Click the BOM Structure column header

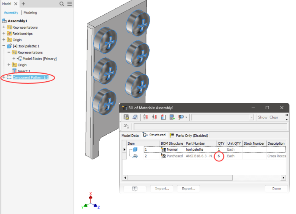click(172, 143)
